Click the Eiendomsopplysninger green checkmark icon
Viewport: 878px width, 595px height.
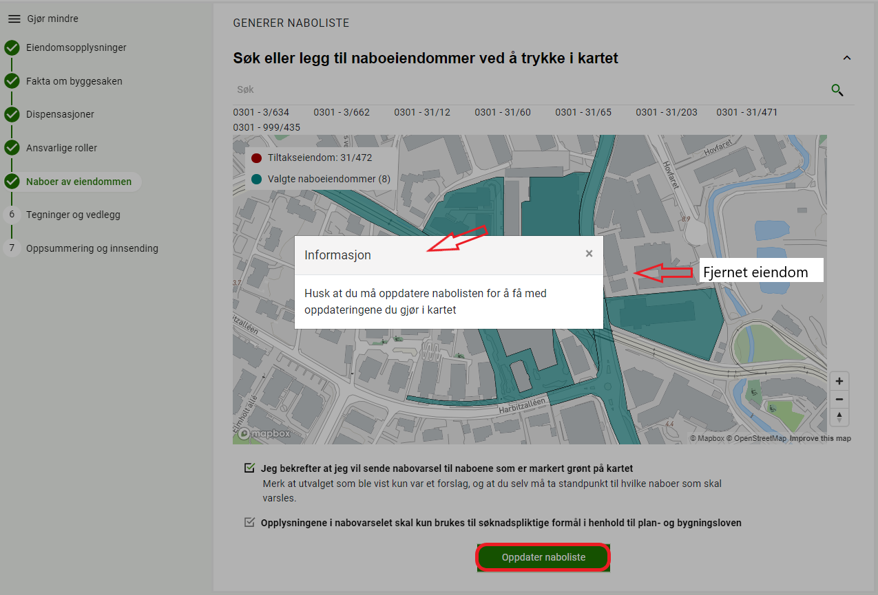click(12, 48)
